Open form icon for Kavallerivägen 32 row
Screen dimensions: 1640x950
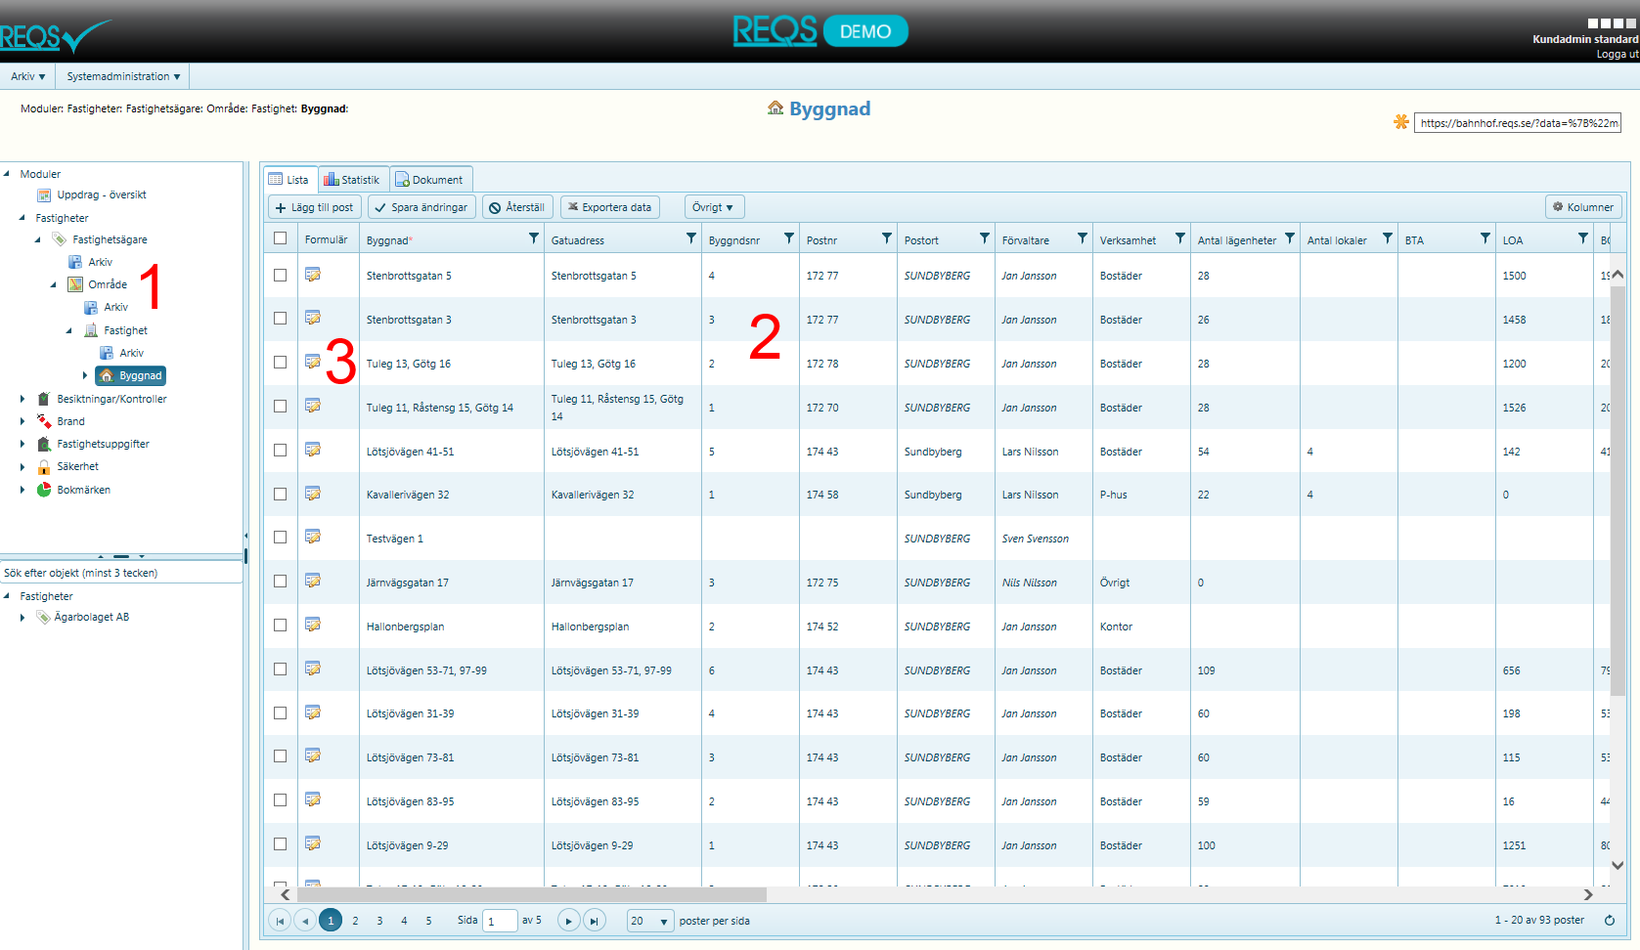313,494
